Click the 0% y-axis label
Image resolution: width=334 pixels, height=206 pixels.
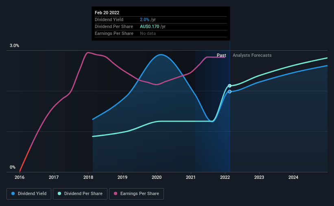(13, 167)
